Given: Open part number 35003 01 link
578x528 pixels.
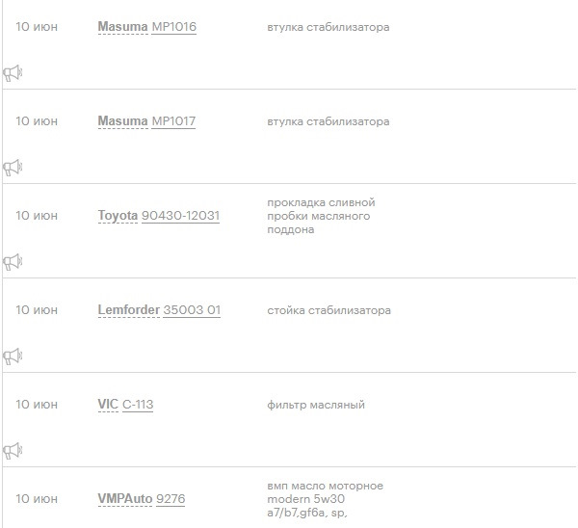Looking at the screenshot, I should click(x=192, y=310).
